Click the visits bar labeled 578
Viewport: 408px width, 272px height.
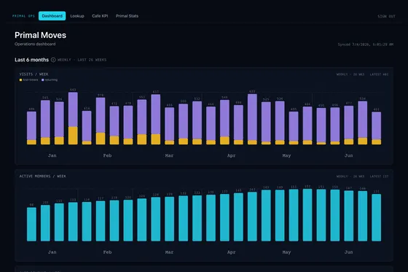click(101, 121)
